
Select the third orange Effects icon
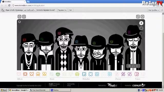pos(32,74)
